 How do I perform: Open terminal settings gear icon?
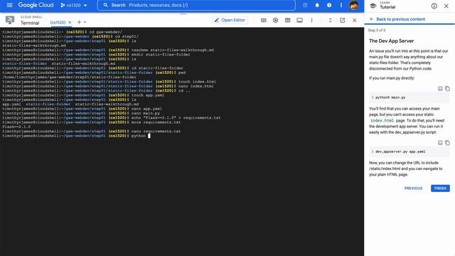(x=275, y=21)
